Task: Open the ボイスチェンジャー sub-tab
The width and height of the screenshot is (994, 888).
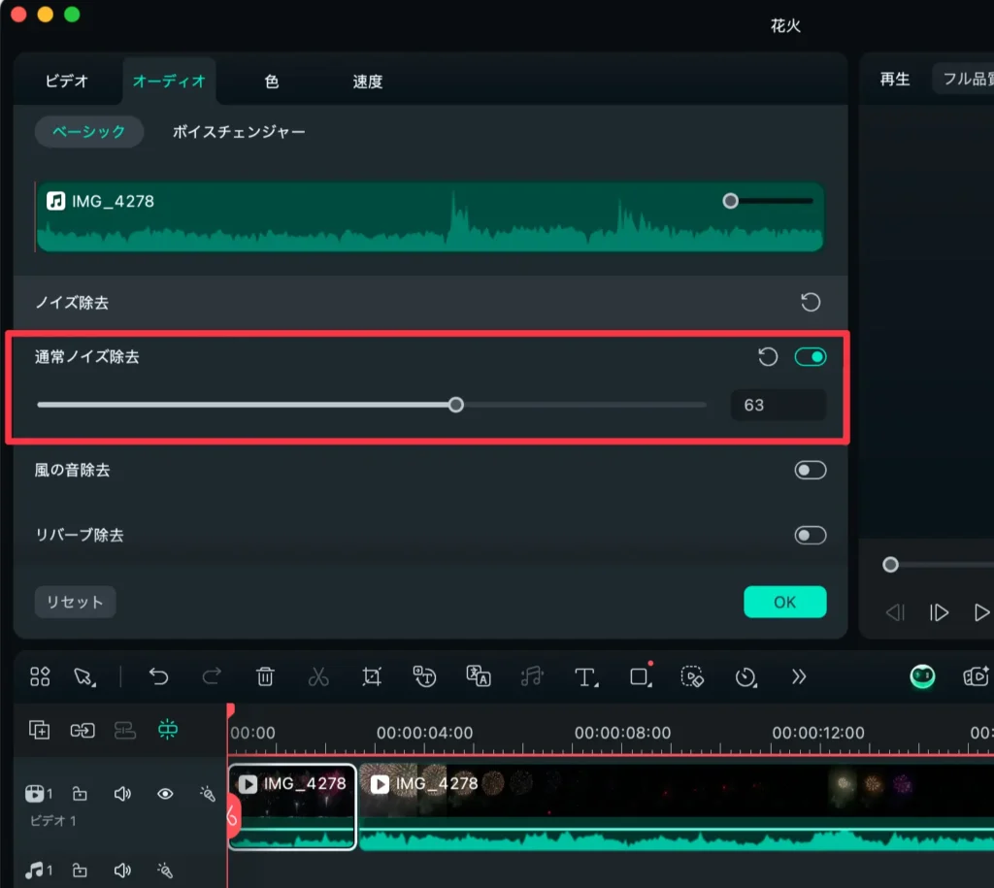Action: pos(239,132)
